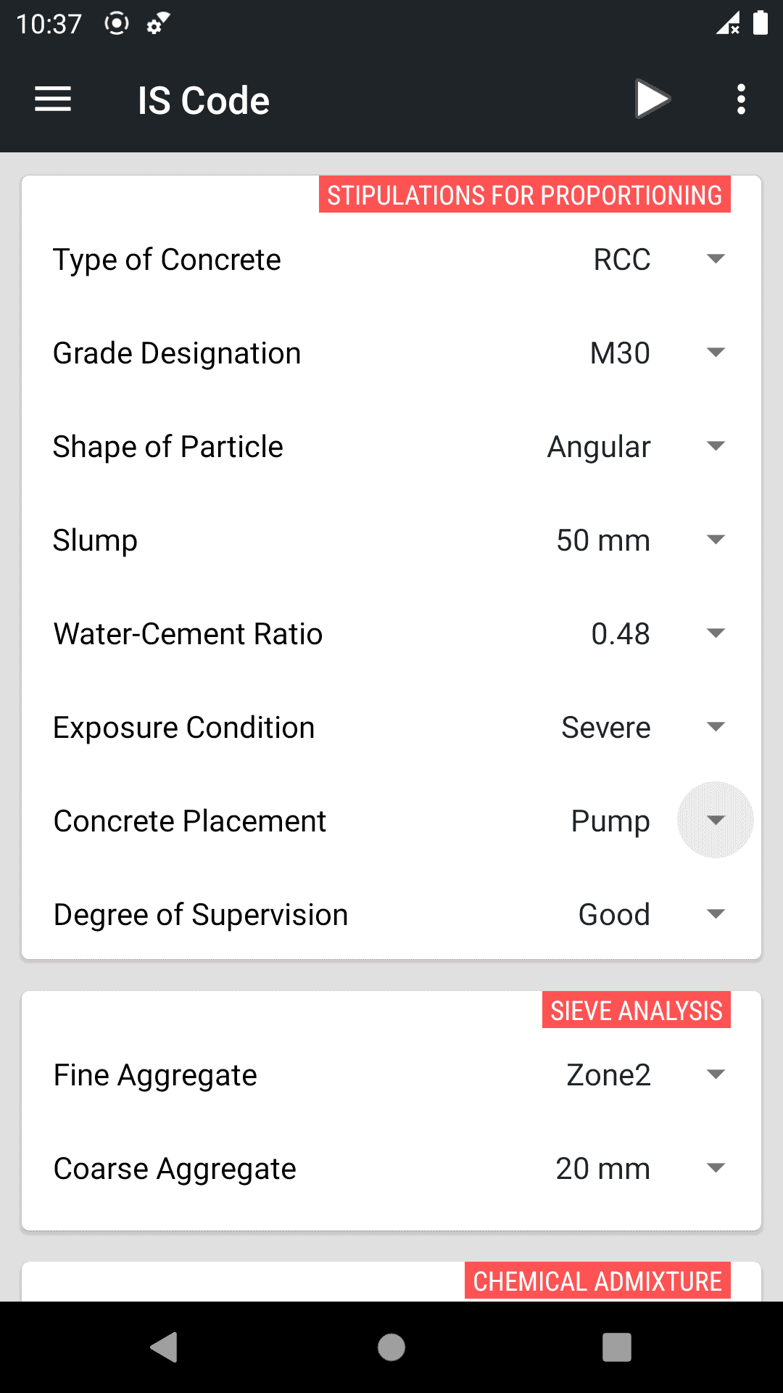Viewport: 783px width, 1393px height.
Task: Tap the play/calculate arrow icon
Action: coord(652,99)
